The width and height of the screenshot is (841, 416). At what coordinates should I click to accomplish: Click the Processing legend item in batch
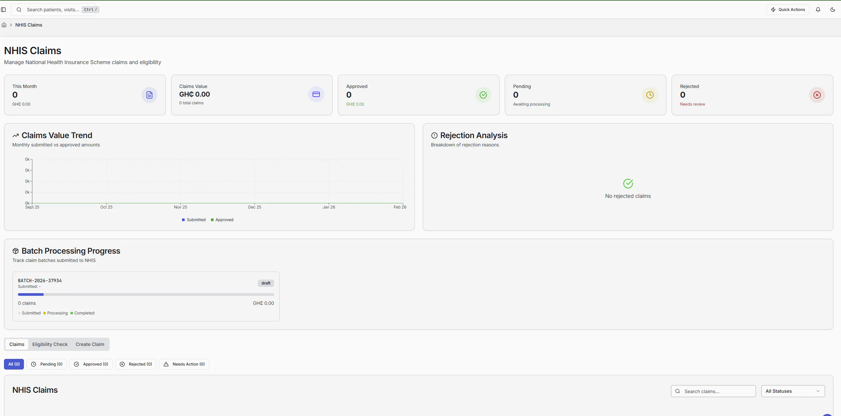(55, 313)
